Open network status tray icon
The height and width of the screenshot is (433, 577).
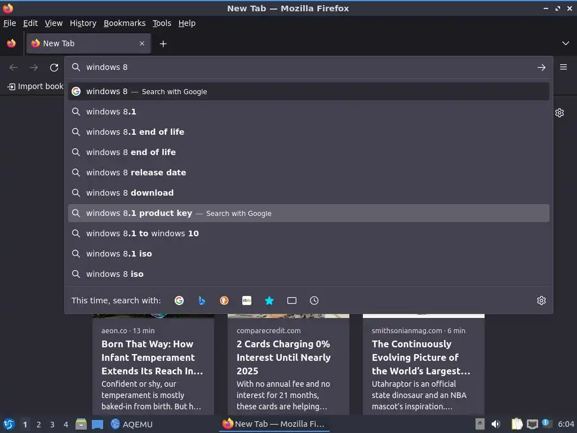532,424
